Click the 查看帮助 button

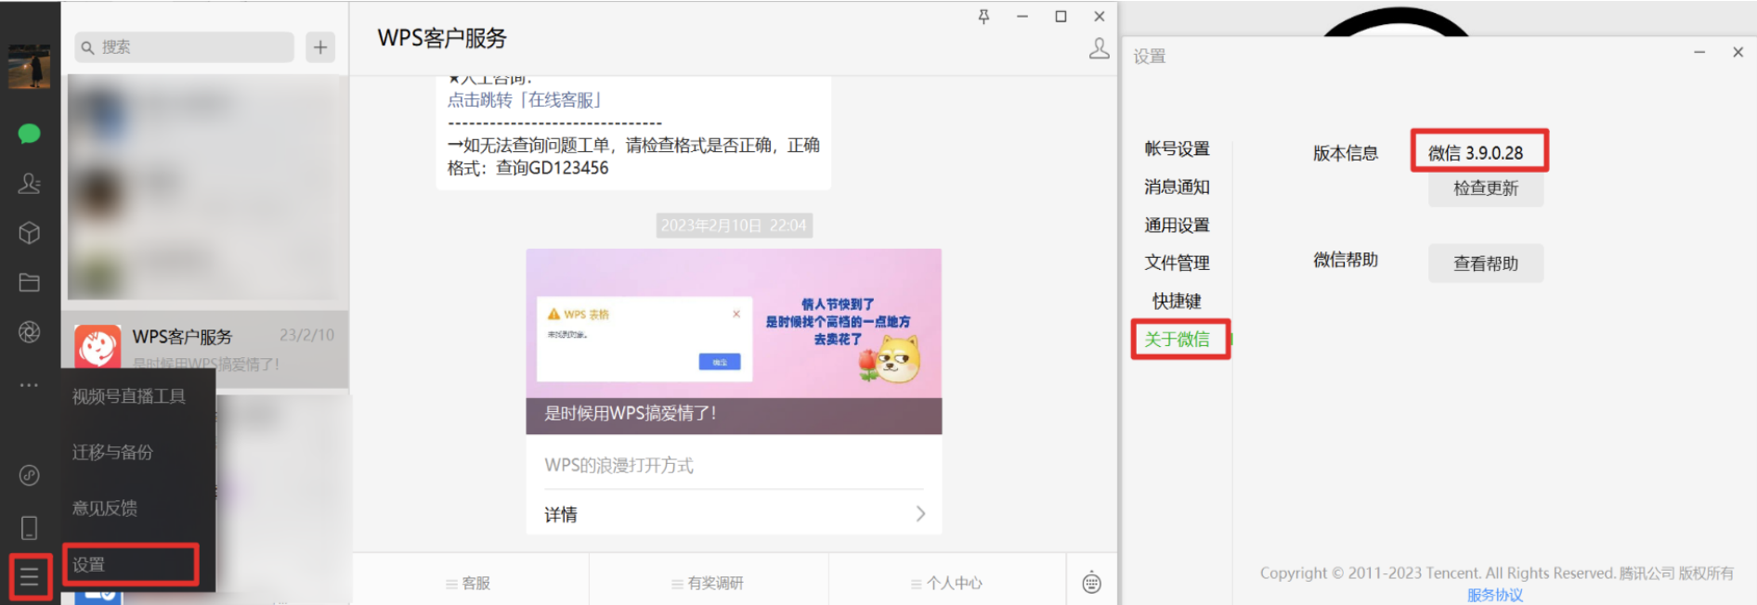point(1486,264)
